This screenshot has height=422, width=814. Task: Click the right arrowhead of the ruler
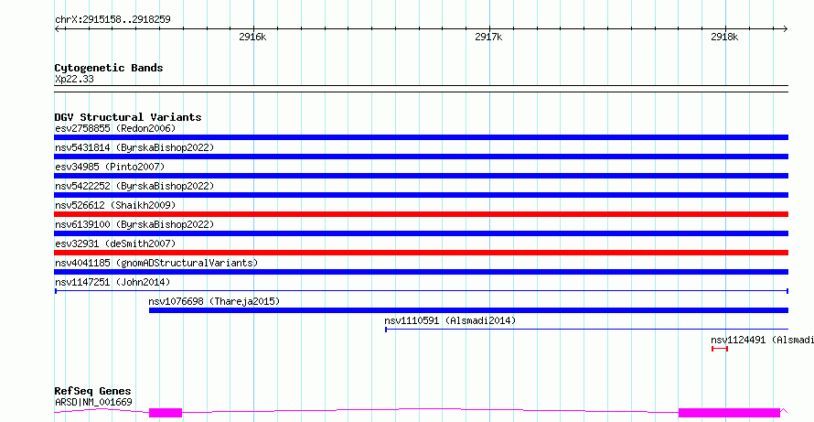click(x=786, y=28)
